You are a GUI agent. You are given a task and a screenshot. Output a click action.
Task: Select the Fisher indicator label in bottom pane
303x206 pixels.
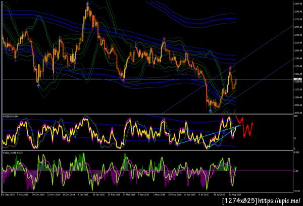coord(13,152)
